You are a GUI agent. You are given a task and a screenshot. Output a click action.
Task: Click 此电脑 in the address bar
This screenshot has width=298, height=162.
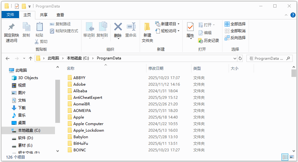[x=53, y=58]
